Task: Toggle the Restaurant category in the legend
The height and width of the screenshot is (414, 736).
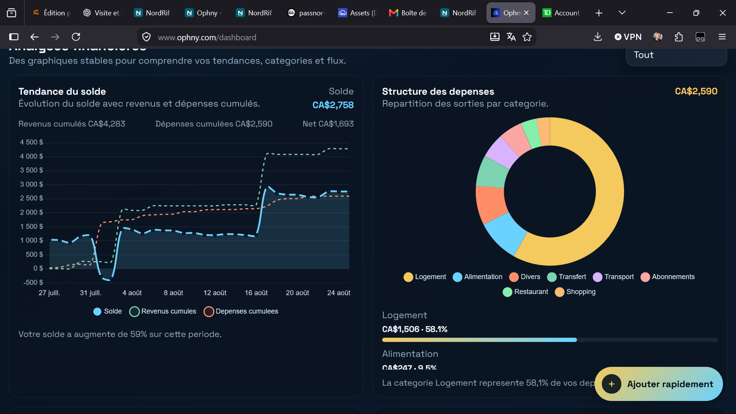Action: 525,292
